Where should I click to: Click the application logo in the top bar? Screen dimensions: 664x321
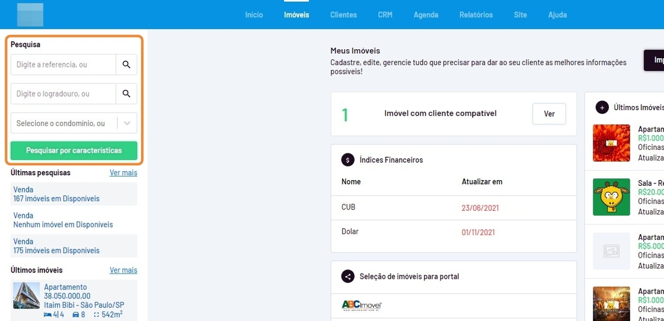[x=30, y=15]
